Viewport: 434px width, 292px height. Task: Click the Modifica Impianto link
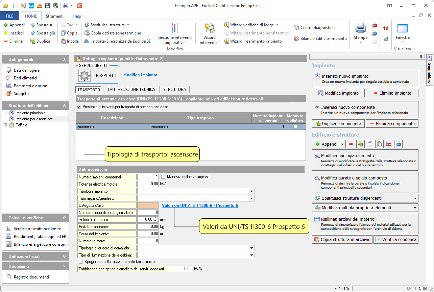(x=140, y=75)
